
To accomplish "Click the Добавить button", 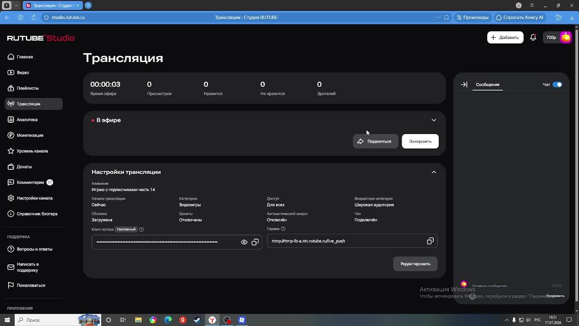I will click(505, 38).
